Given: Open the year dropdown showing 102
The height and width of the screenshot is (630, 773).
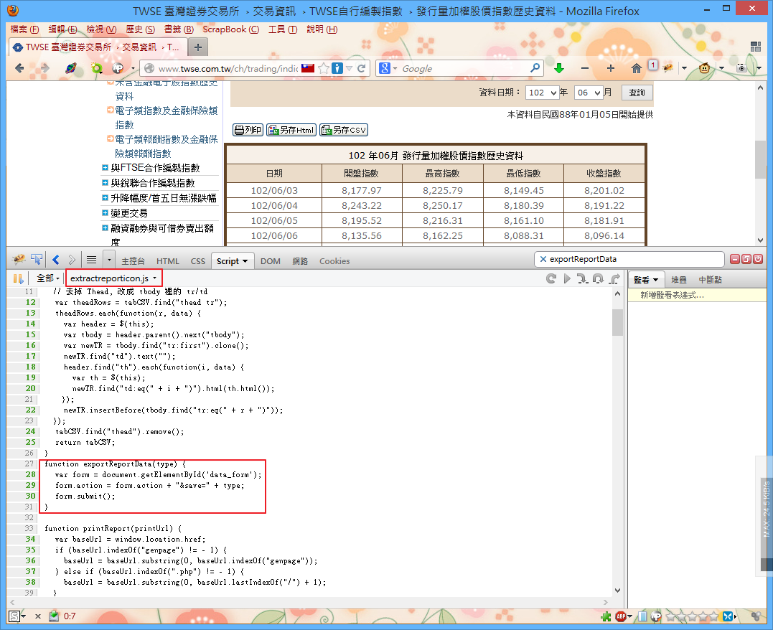Looking at the screenshot, I should [x=542, y=93].
